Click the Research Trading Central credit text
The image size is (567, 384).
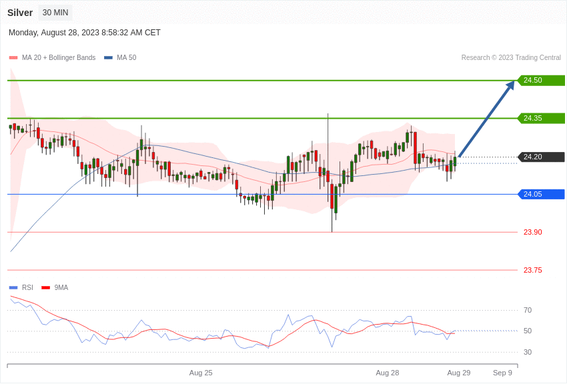[x=511, y=57]
